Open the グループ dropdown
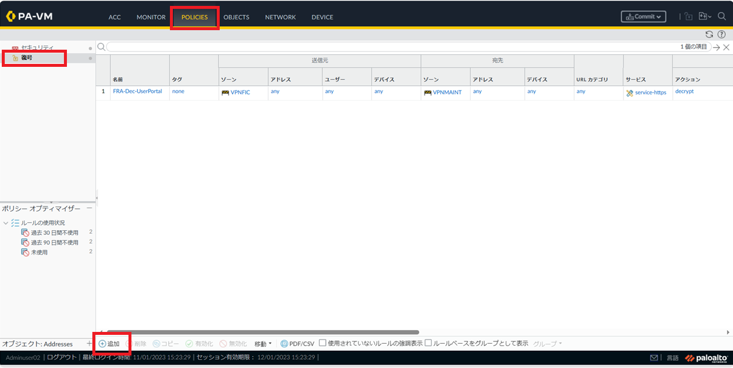 click(547, 344)
